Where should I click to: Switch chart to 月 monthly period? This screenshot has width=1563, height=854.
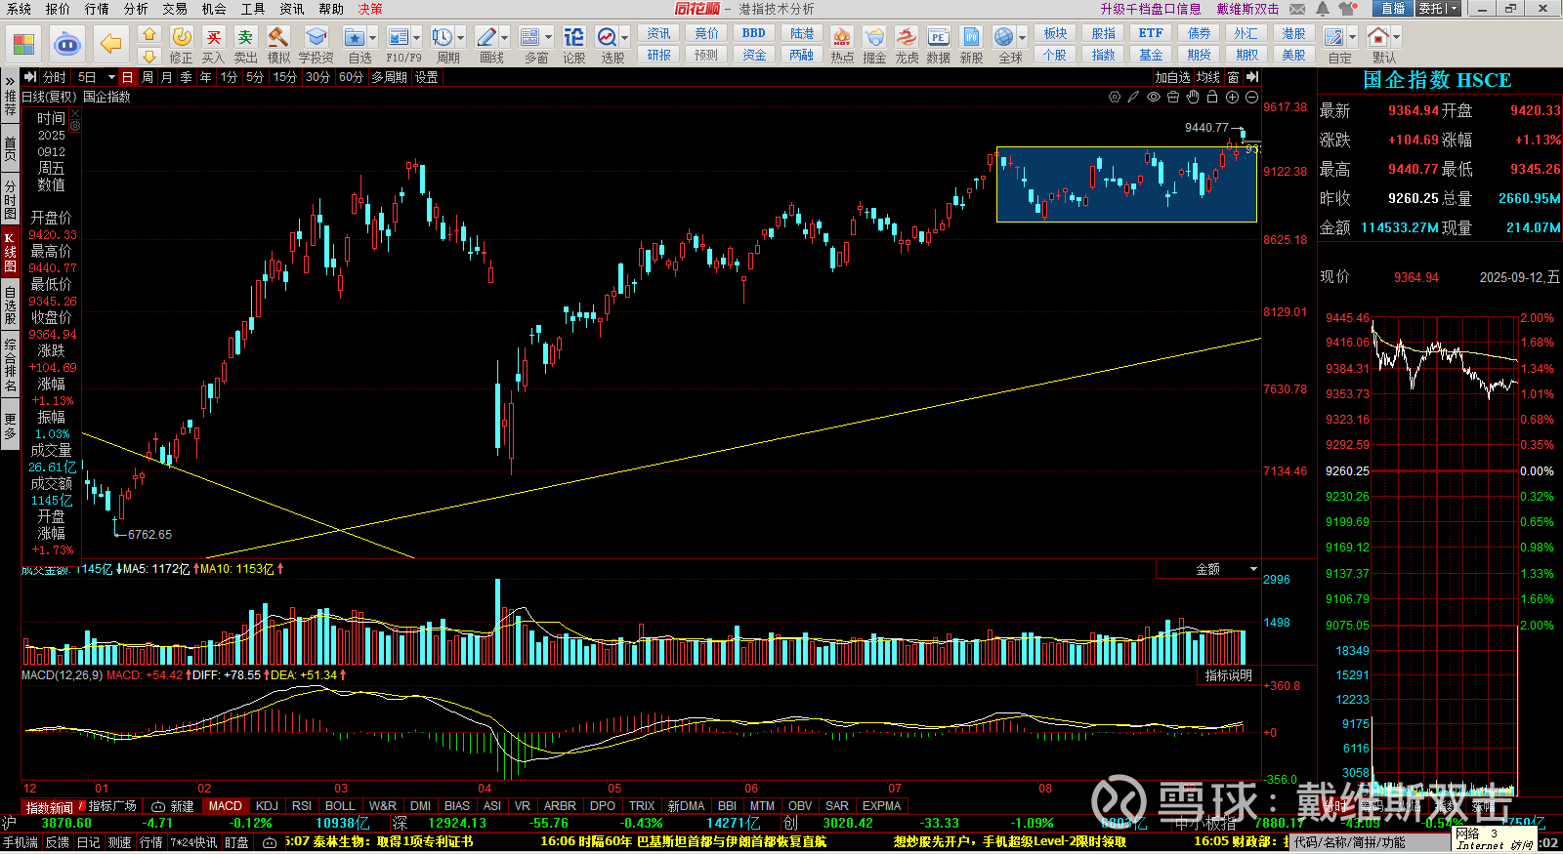pos(167,77)
